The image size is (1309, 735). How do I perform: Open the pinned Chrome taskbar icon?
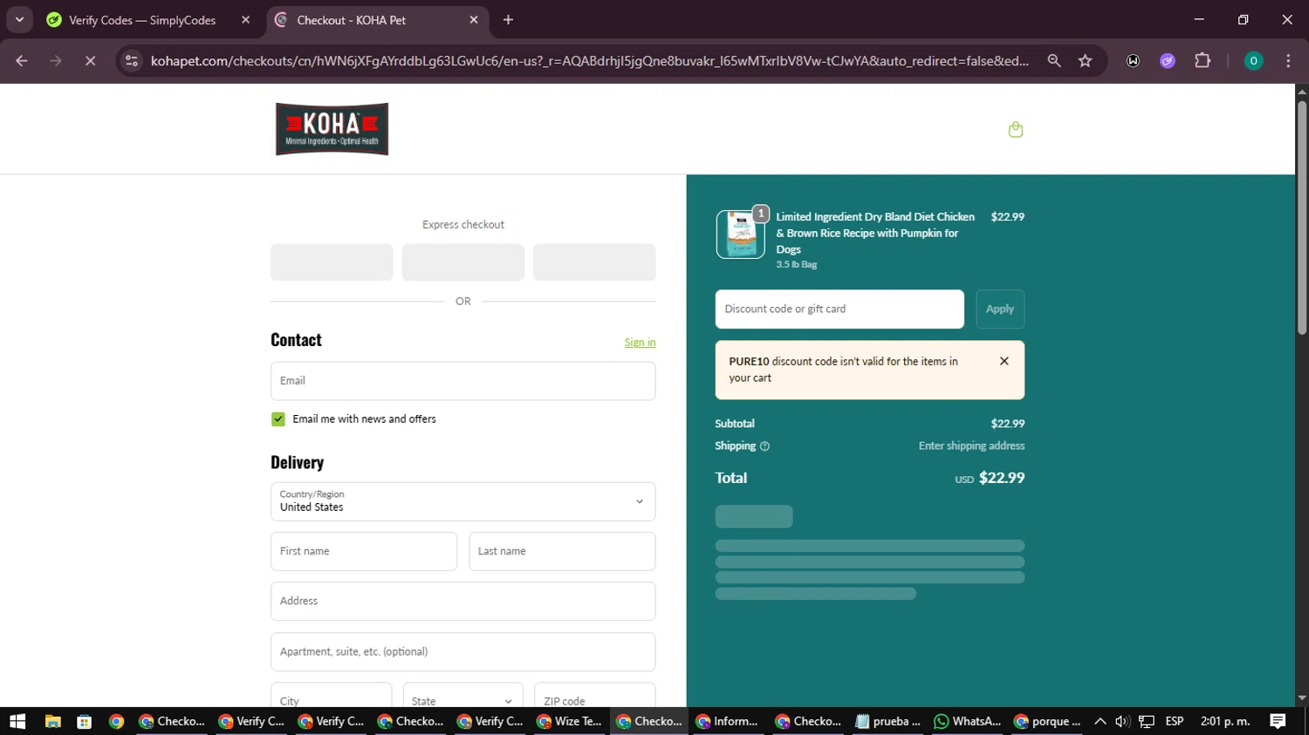[x=116, y=721]
